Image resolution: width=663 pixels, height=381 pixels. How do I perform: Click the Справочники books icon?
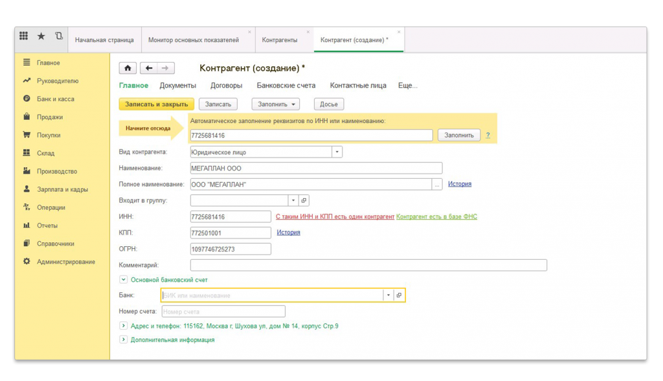pos(27,244)
